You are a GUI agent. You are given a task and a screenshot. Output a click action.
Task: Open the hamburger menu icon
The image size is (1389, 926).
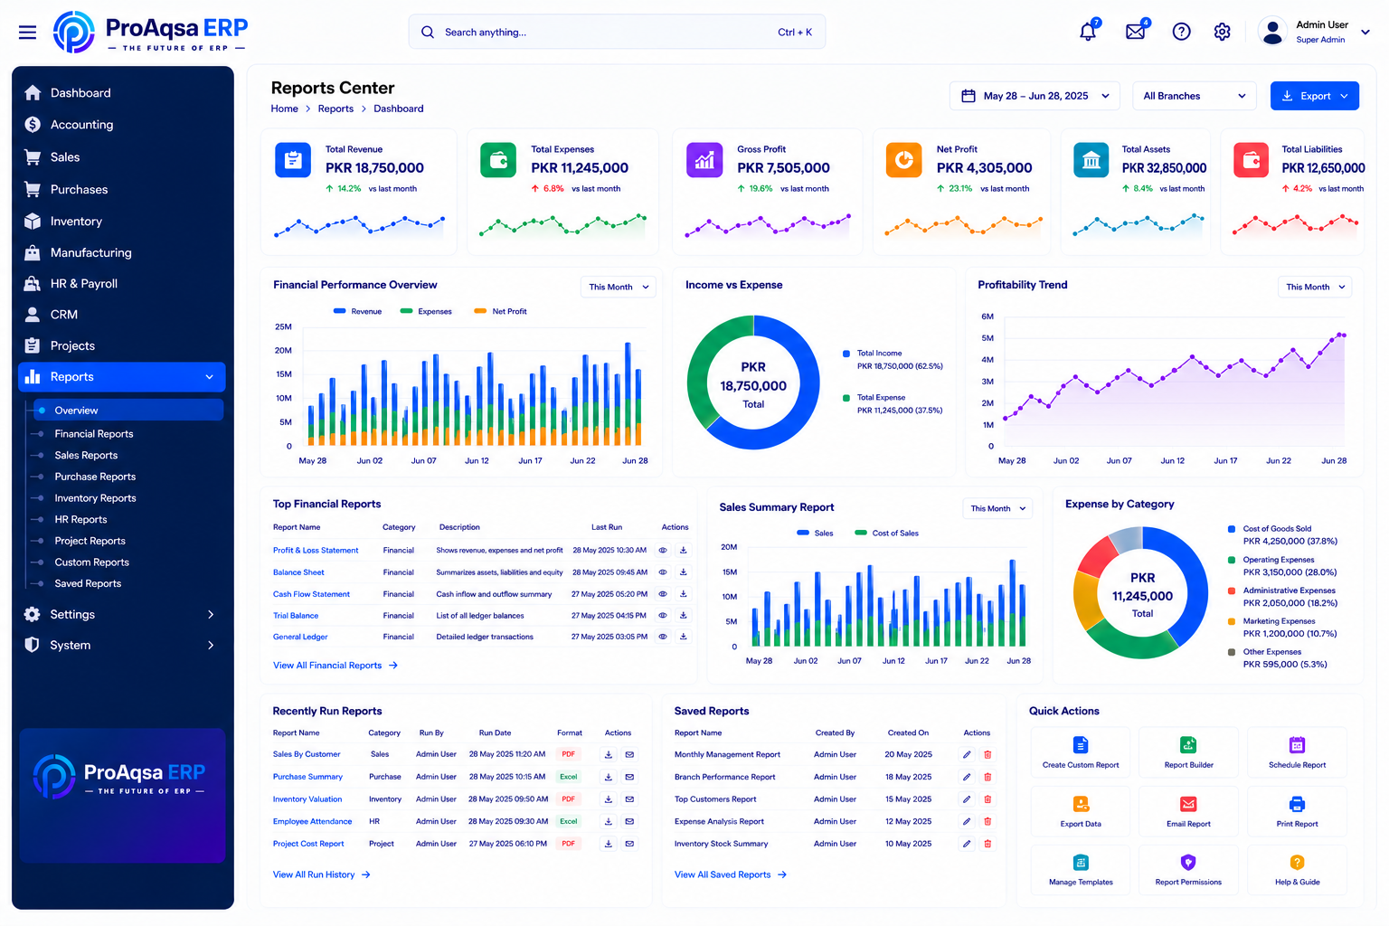pos(27,33)
